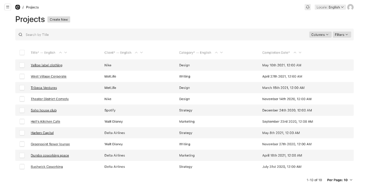Screen dimensions: 369x187
Task: Check the Soho house club row
Action: (x=22, y=110)
